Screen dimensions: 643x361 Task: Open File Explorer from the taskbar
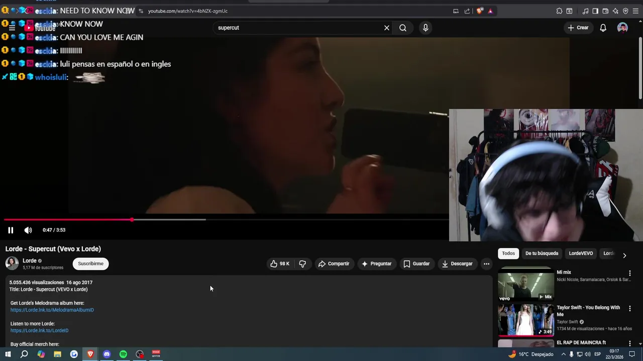click(x=57, y=354)
